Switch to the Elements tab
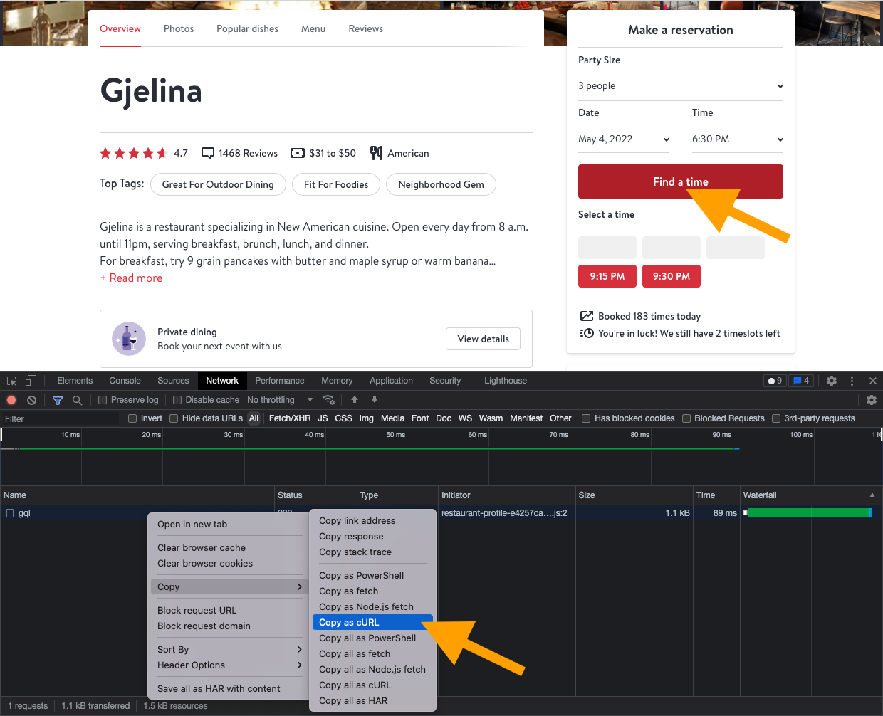The height and width of the screenshot is (716, 883). [75, 381]
